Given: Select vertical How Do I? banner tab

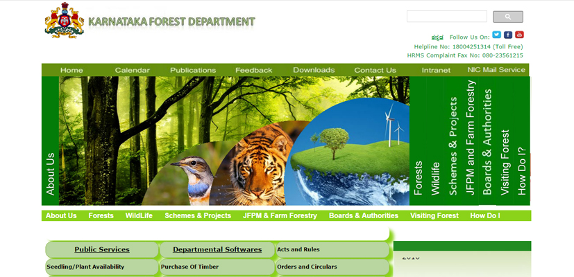Looking at the screenshot, I should point(522,141).
